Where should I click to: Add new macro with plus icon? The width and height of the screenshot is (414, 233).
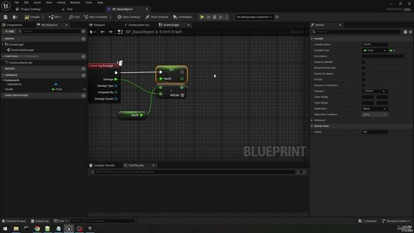83,69
